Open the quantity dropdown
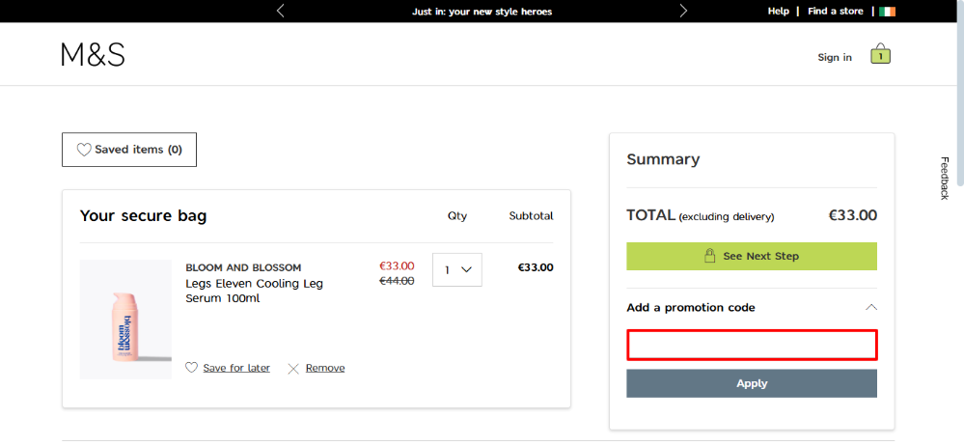The image size is (964, 446). point(456,269)
